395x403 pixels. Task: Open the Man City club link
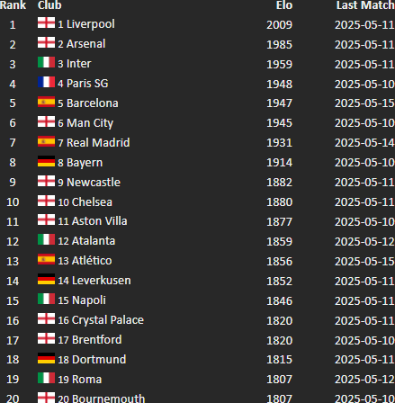coord(90,123)
